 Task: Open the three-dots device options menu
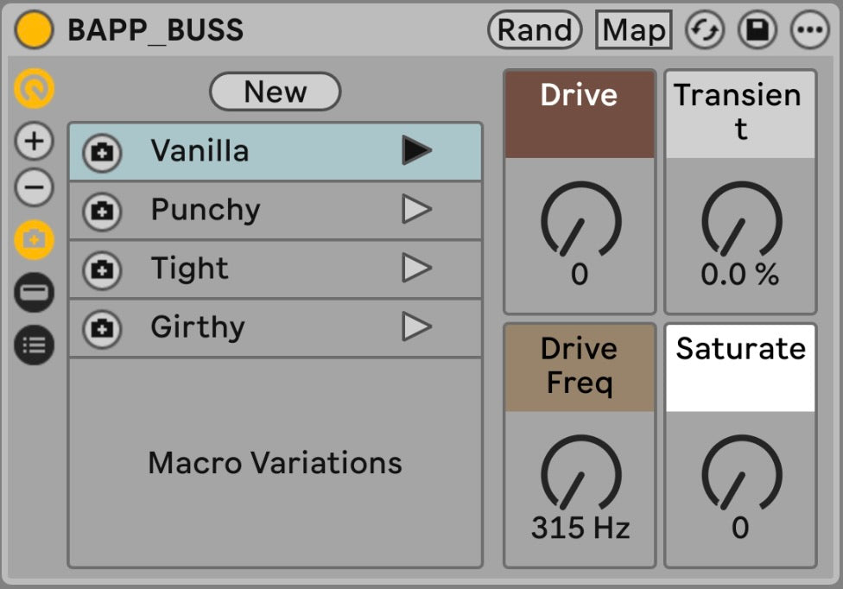pyautogui.click(x=809, y=30)
